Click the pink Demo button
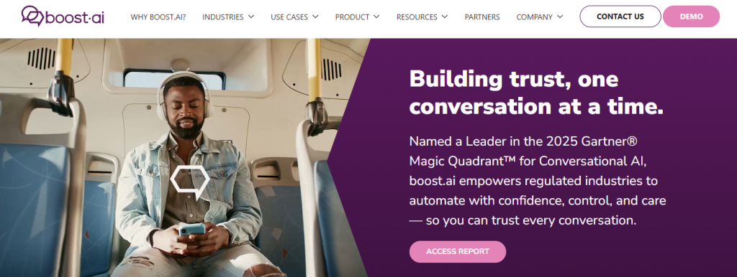This screenshot has height=277, width=737. (x=691, y=17)
